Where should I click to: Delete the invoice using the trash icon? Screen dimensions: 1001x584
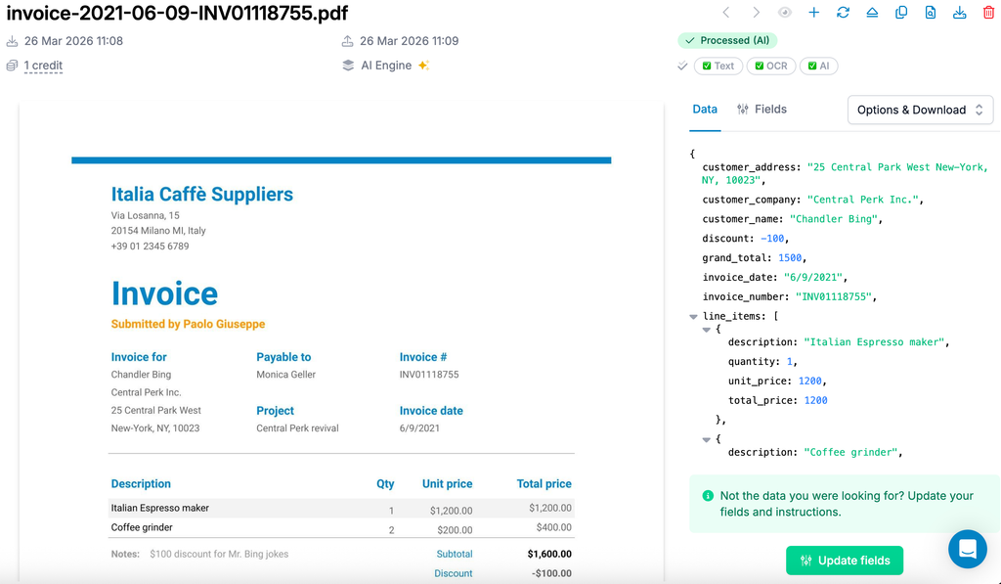[x=987, y=13]
